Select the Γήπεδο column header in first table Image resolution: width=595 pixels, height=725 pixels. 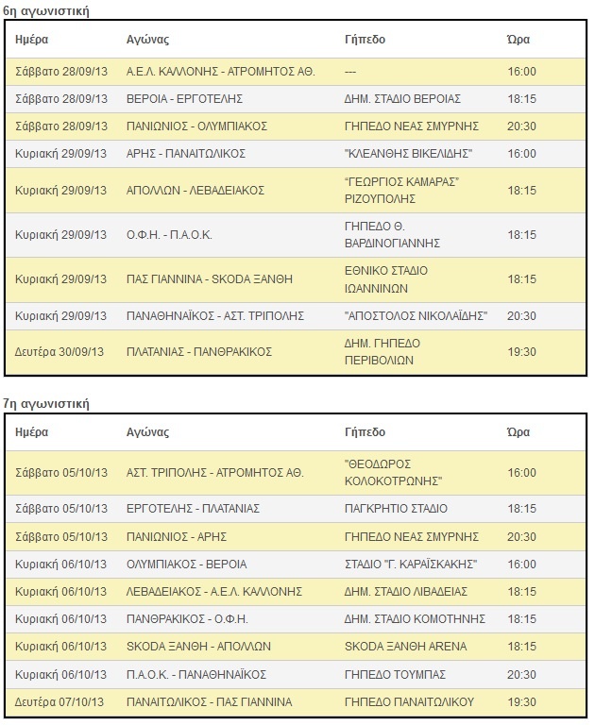[x=365, y=40]
